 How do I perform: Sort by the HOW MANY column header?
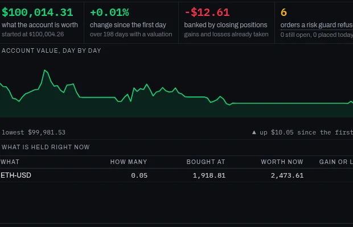point(129,162)
